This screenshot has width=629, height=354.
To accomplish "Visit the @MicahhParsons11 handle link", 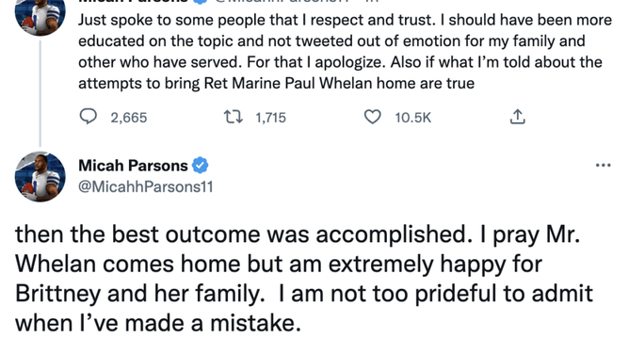I will tap(146, 186).
